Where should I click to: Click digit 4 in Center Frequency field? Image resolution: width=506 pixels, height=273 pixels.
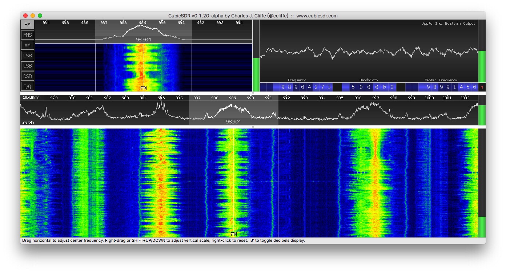click(x=461, y=87)
